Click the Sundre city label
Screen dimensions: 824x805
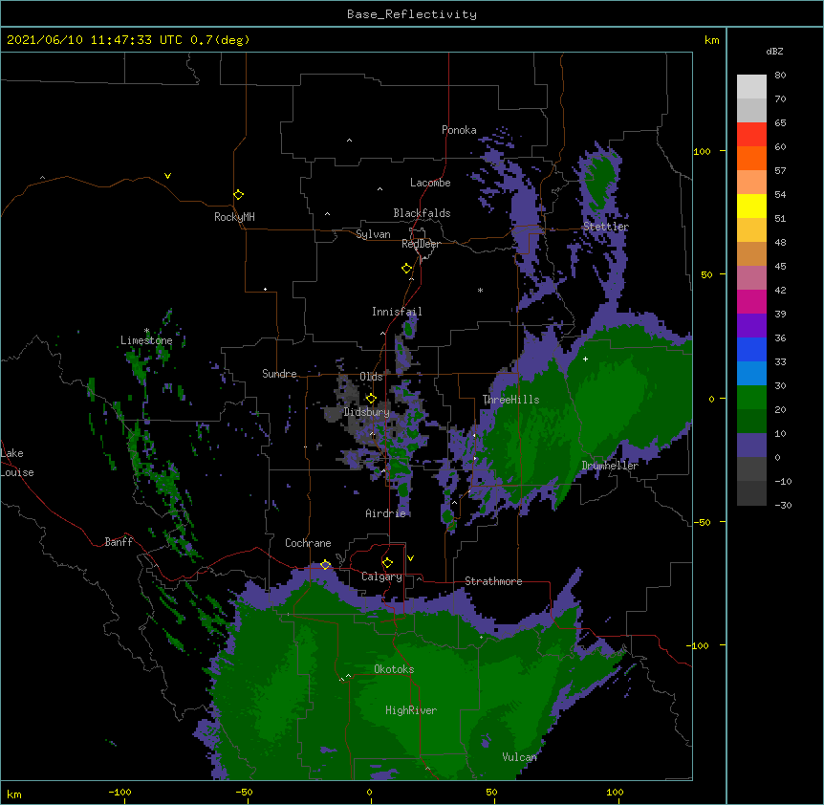pyautogui.click(x=279, y=374)
